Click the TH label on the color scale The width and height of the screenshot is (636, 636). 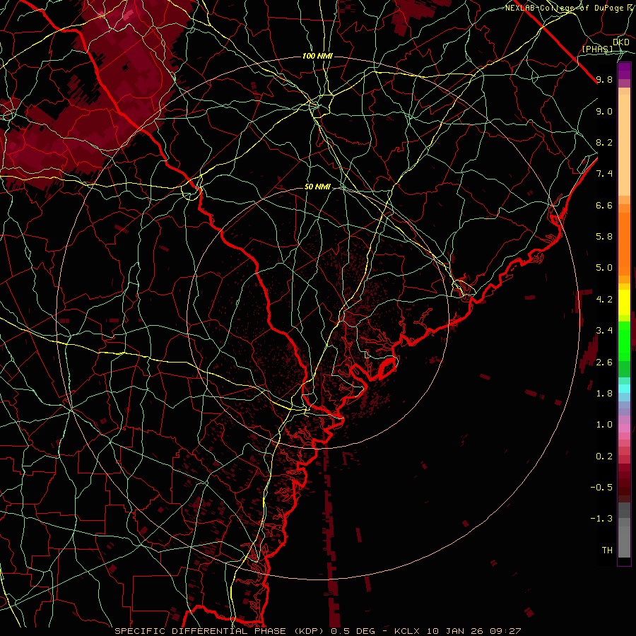click(x=607, y=550)
